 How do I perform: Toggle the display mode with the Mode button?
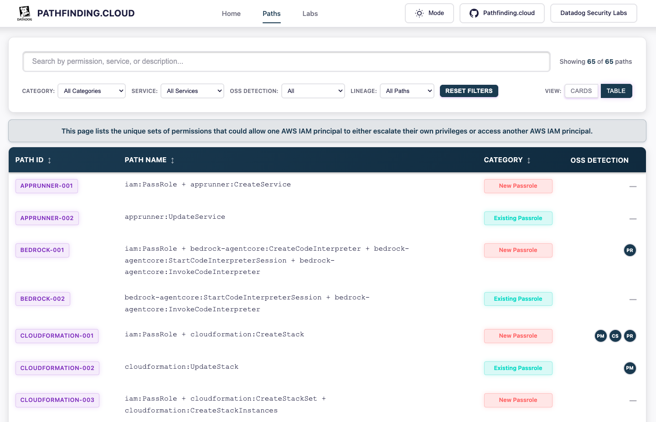429,13
